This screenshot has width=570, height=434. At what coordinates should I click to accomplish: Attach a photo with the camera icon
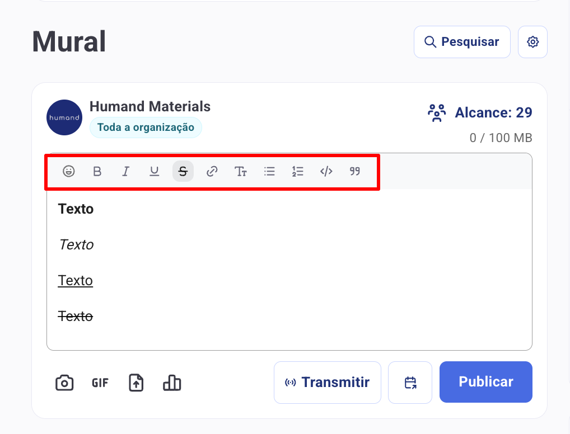(x=64, y=383)
